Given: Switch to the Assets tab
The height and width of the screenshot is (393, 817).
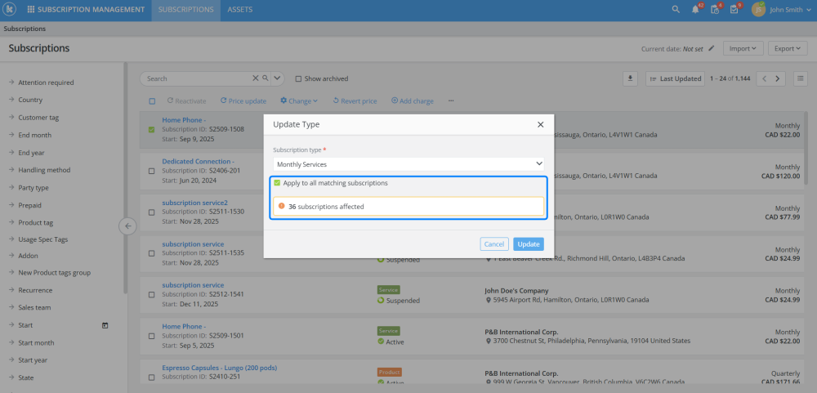Looking at the screenshot, I should tap(239, 10).
